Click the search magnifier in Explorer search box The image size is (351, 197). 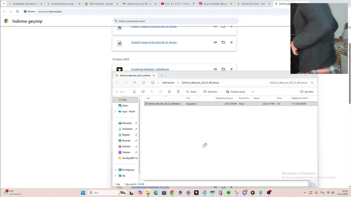pos(312,83)
